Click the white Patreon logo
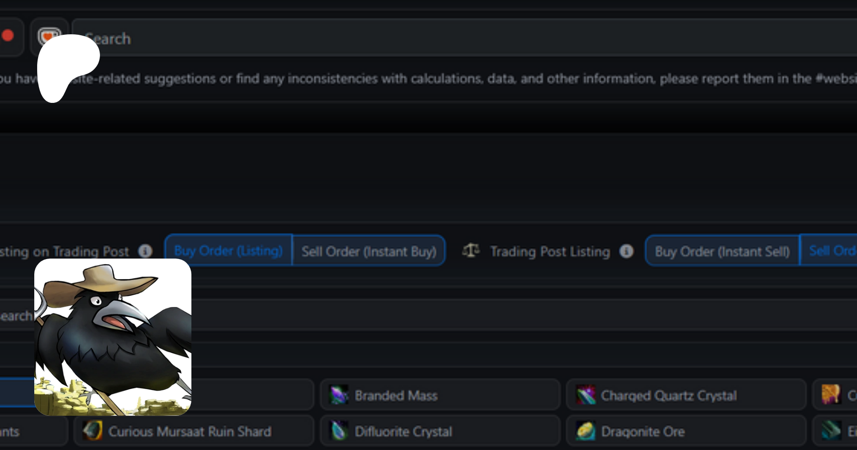The height and width of the screenshot is (450, 857). coord(67,67)
